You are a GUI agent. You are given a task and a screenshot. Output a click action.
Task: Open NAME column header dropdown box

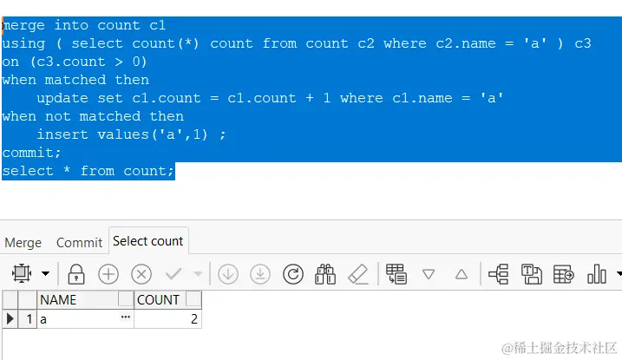click(126, 298)
